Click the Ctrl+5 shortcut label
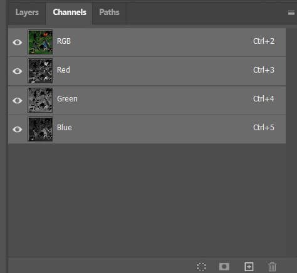The height and width of the screenshot is (273, 297). pos(264,128)
